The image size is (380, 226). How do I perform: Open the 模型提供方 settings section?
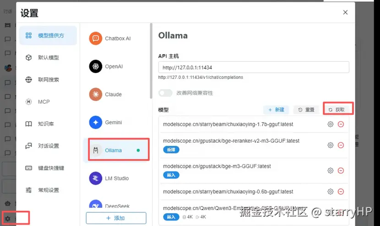48,35
